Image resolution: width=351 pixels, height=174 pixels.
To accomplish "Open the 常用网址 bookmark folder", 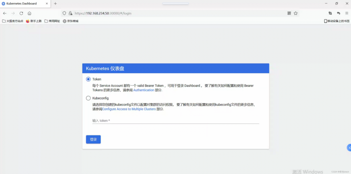I will pyautogui.click(x=52, y=21).
